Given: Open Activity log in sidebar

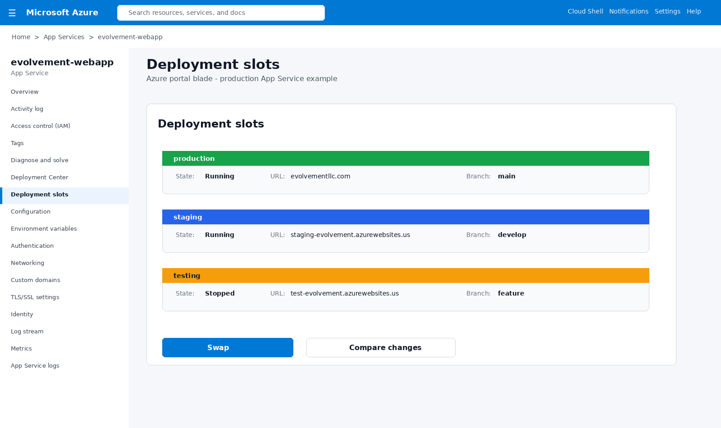Looking at the screenshot, I should (64, 109).
